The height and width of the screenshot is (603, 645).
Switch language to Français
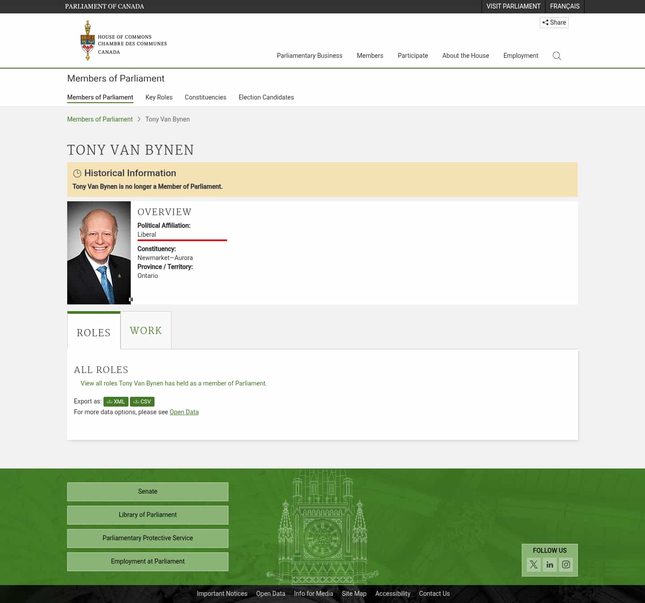tap(565, 6)
